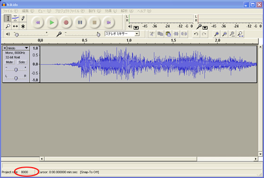Select the Selection (I-beam) tool
Viewport: 264px width, 178px height.
pyautogui.click(x=8, y=18)
